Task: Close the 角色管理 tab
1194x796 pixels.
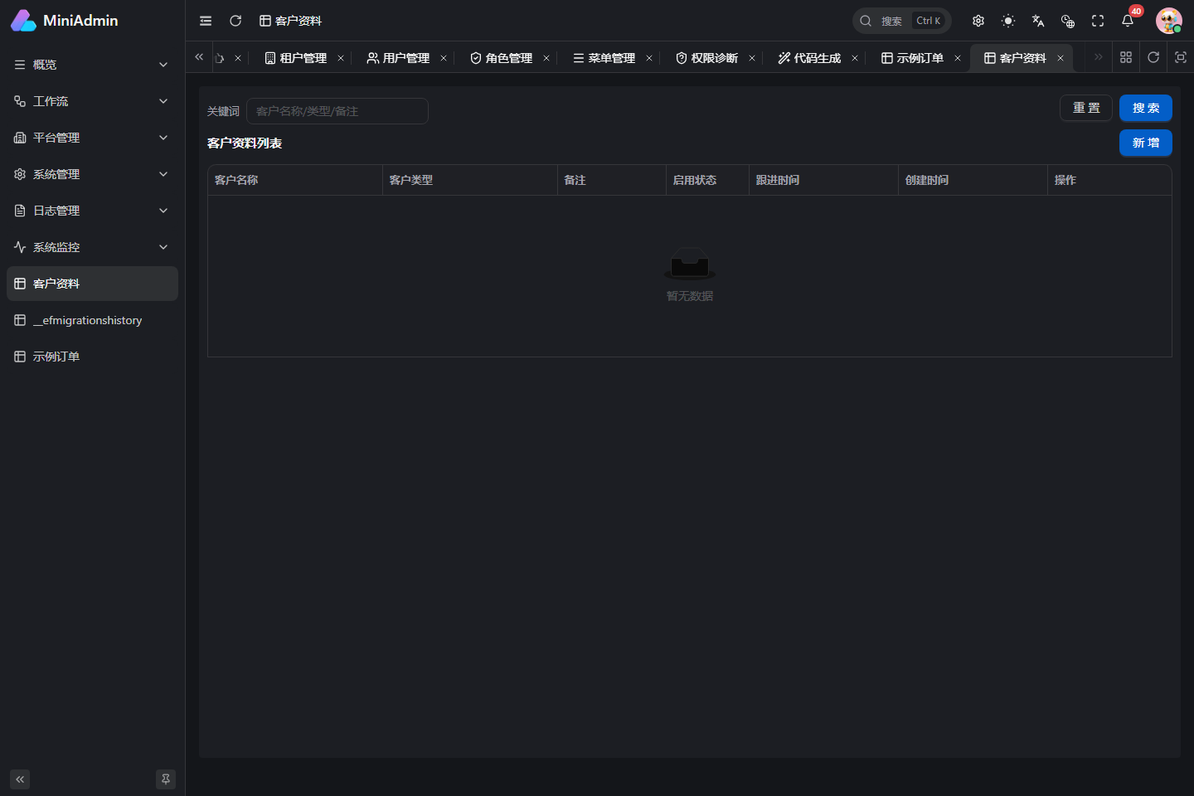Action: click(546, 58)
